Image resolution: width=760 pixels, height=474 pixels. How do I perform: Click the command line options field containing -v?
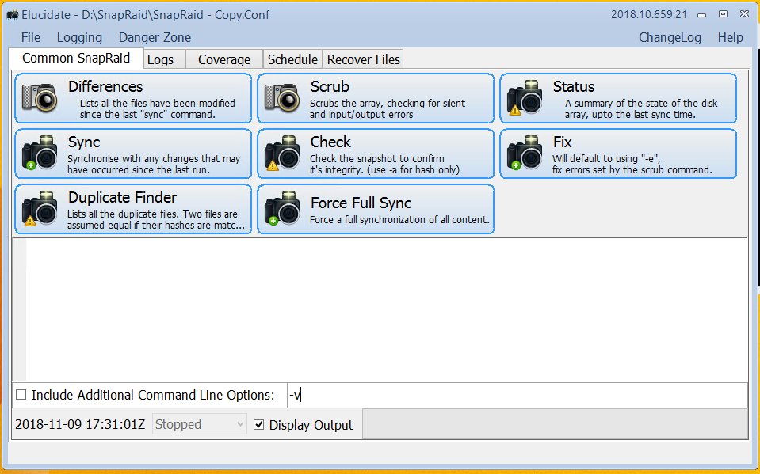(x=517, y=395)
